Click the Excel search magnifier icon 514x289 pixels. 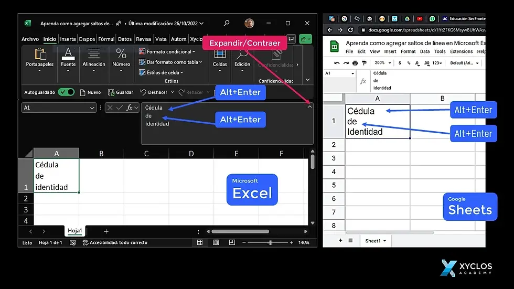(x=227, y=23)
